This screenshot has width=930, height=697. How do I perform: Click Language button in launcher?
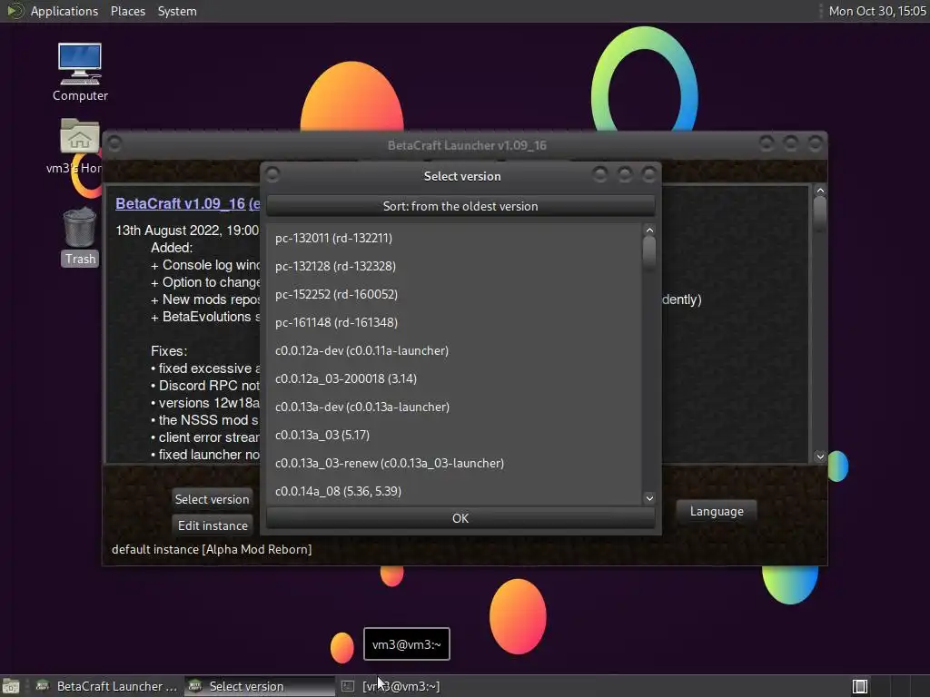717,512
